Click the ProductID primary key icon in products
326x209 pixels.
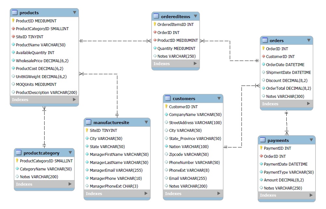pyautogui.click(x=13, y=21)
